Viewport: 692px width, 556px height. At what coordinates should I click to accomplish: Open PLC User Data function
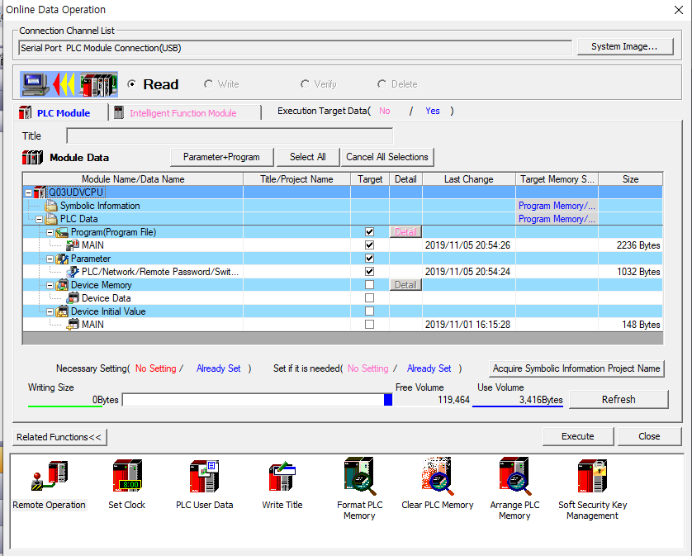coord(204,485)
